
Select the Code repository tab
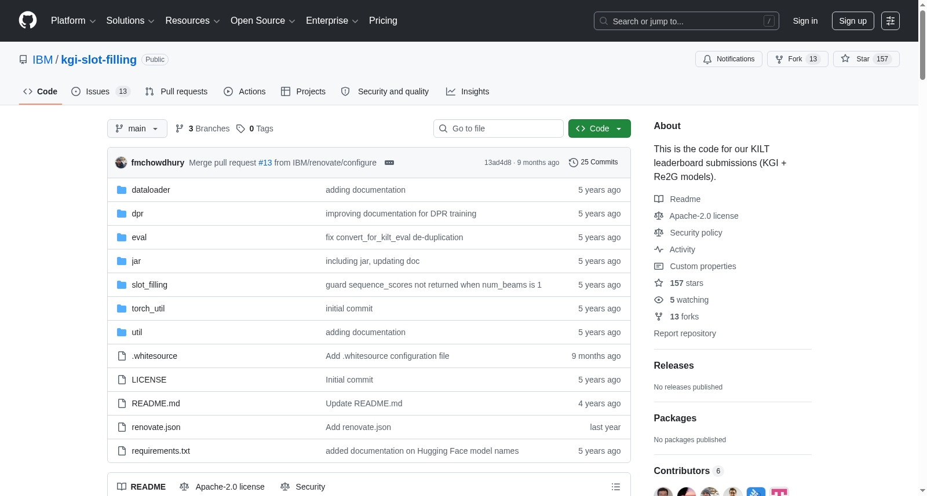tap(41, 91)
